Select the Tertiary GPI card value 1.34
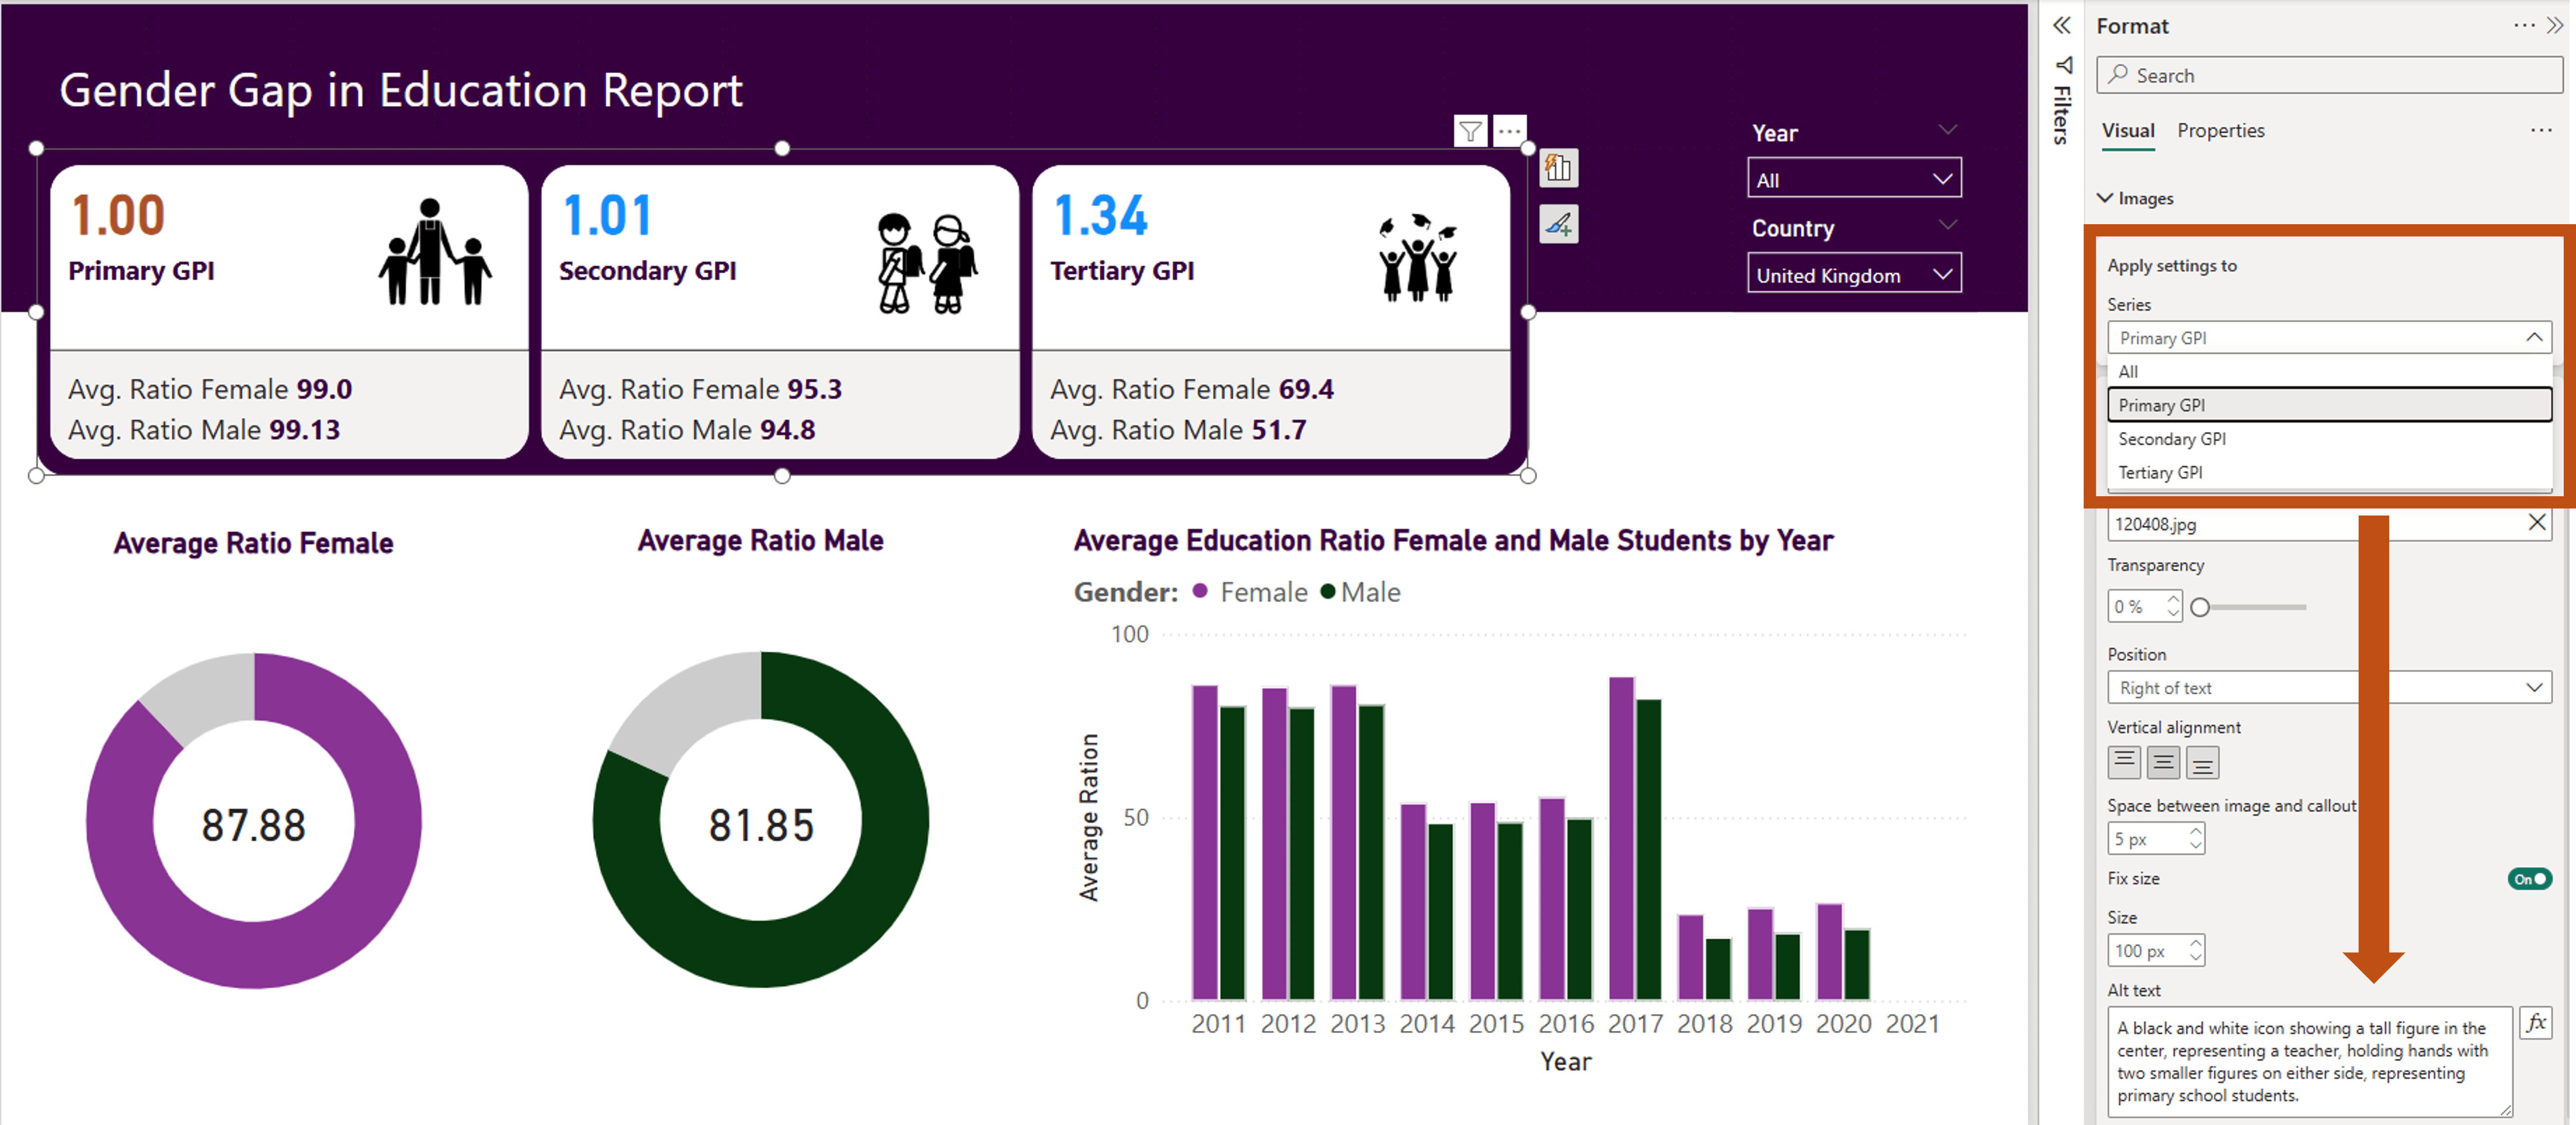 pyautogui.click(x=1100, y=215)
